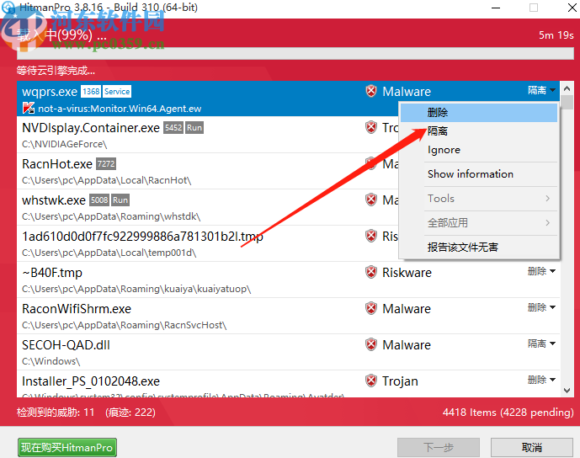Select the Installer_PS_0102048.exe entry
The image size is (580, 458).
coord(288,384)
